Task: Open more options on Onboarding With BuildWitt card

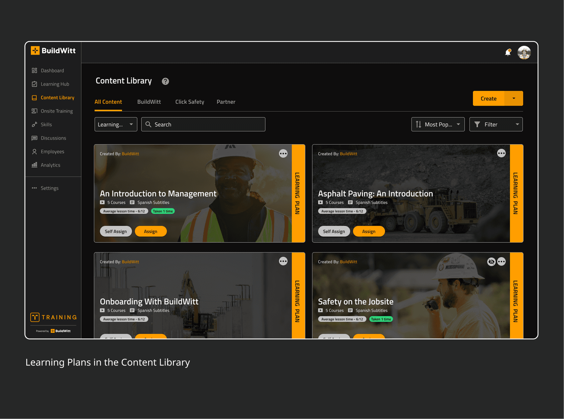Action: 283,261
